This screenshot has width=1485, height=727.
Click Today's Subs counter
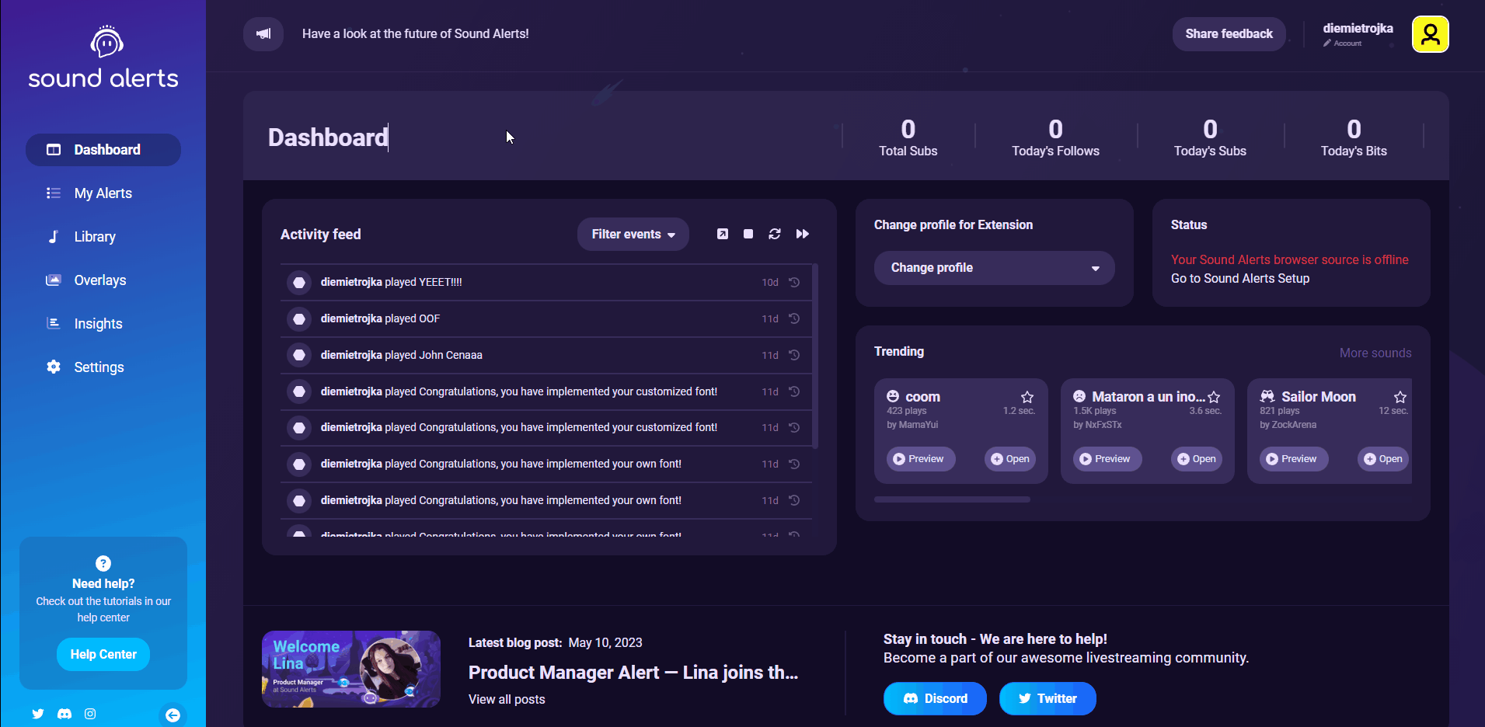coord(1210,137)
